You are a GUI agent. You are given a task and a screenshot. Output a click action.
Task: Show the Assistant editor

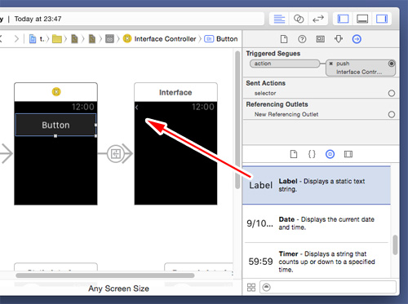299,19
